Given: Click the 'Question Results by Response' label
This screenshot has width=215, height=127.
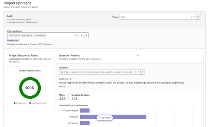Looking at the screenshot, I should point(73,105).
